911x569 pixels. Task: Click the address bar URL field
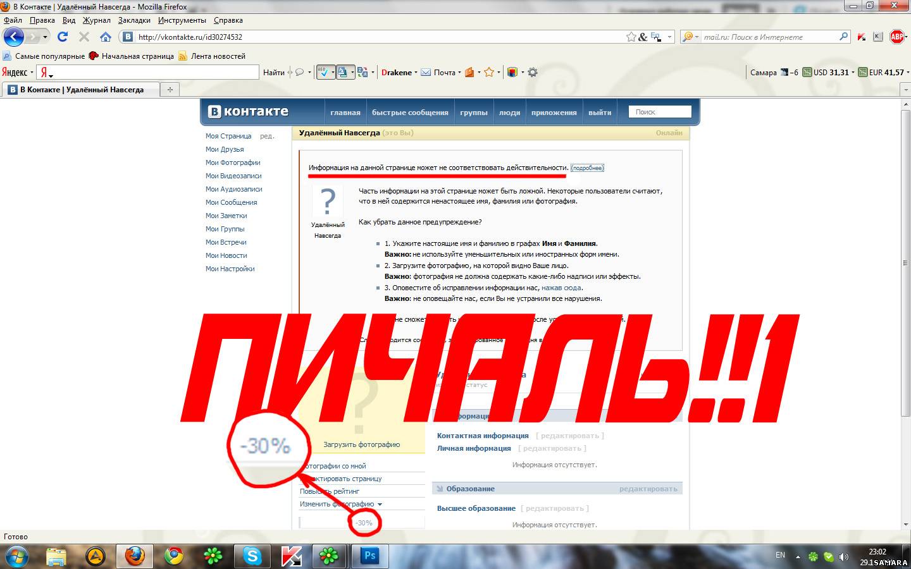(x=380, y=37)
